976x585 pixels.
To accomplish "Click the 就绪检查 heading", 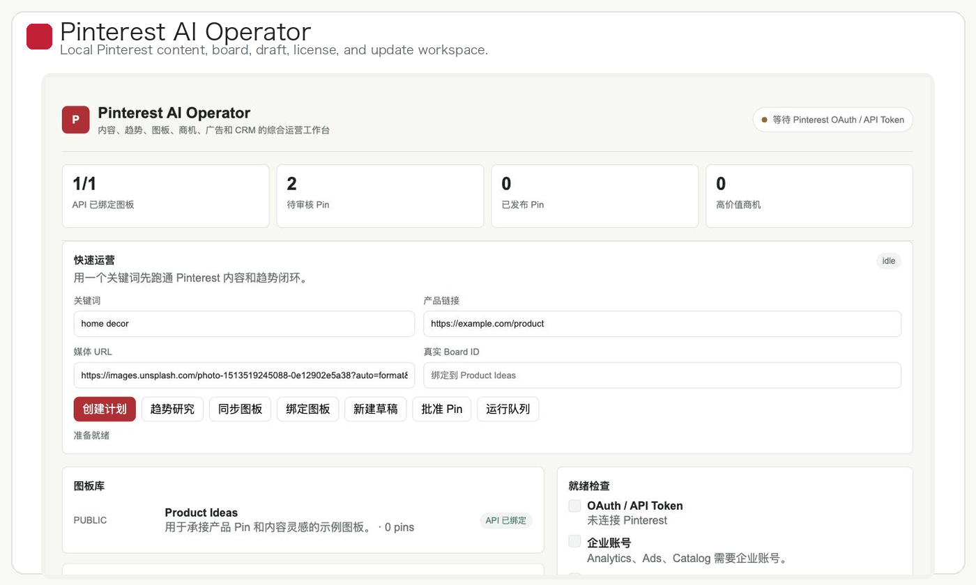I will 589,486.
